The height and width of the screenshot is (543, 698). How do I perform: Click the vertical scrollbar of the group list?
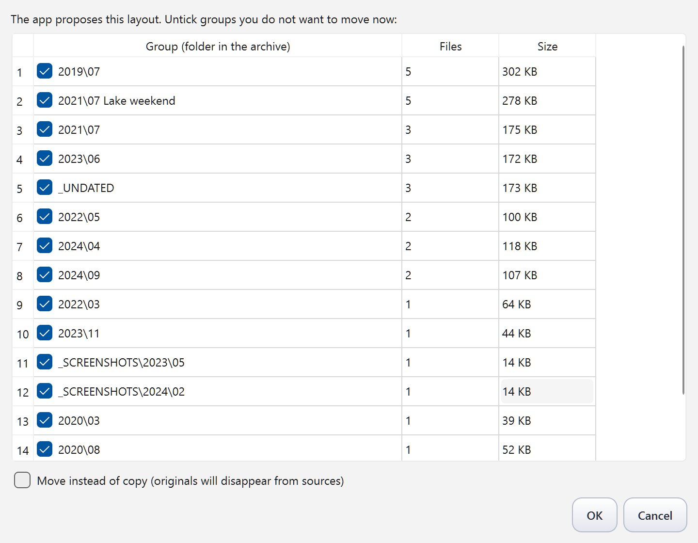tap(683, 220)
